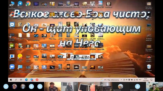This screenshot has height=91, width=163.
Task: Open the ФотоШОУ PRO shortcut
Action: (20, 58)
